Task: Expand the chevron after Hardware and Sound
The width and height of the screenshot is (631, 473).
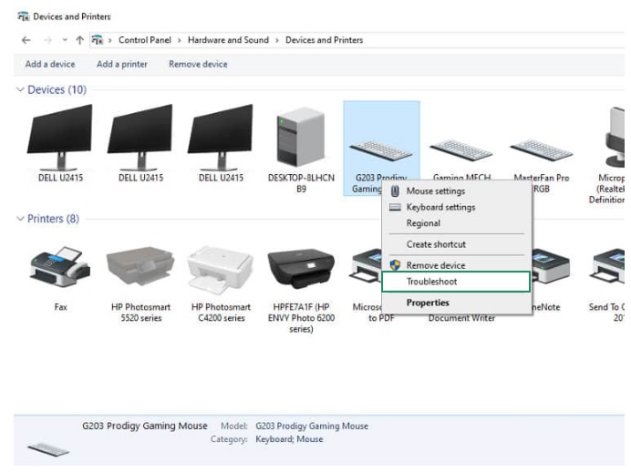Action: coord(277,40)
